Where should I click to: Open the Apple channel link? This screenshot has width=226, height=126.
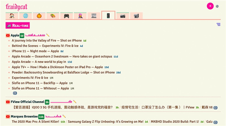15,35
